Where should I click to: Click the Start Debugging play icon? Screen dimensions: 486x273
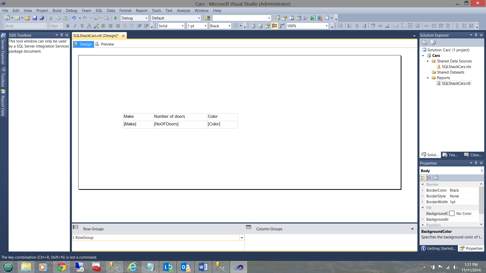tap(116, 18)
